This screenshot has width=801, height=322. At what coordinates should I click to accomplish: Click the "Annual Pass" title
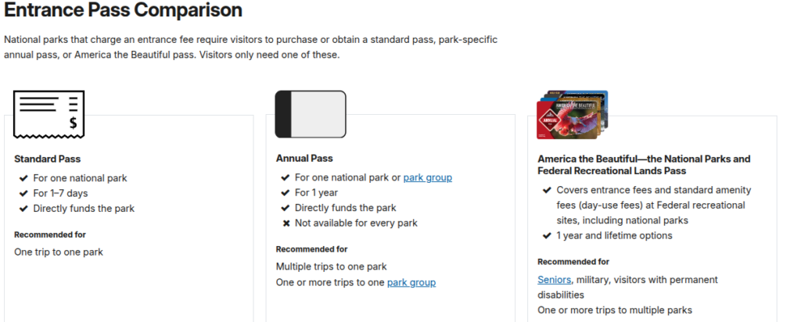[304, 159]
